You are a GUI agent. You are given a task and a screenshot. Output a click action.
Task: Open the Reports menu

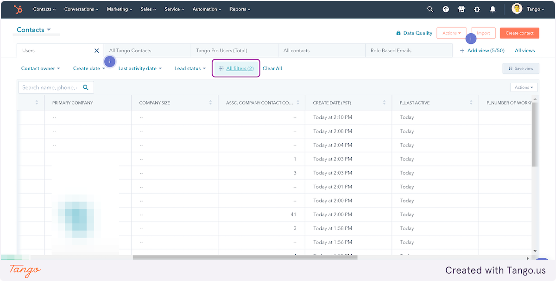coord(240,9)
